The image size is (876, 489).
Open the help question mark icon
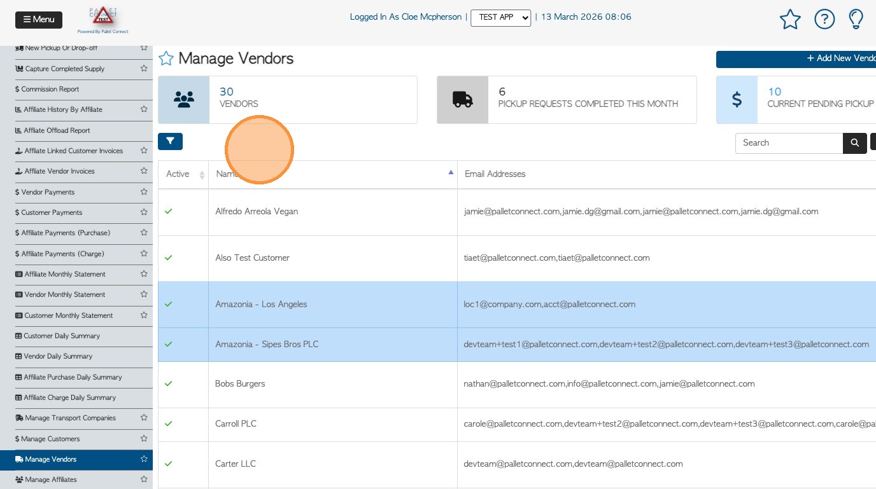824,20
